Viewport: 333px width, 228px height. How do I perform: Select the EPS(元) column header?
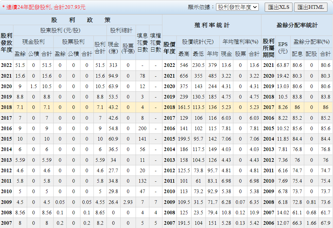283,48
